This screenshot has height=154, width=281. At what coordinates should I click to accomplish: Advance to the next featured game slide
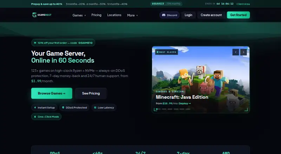coord(243,52)
